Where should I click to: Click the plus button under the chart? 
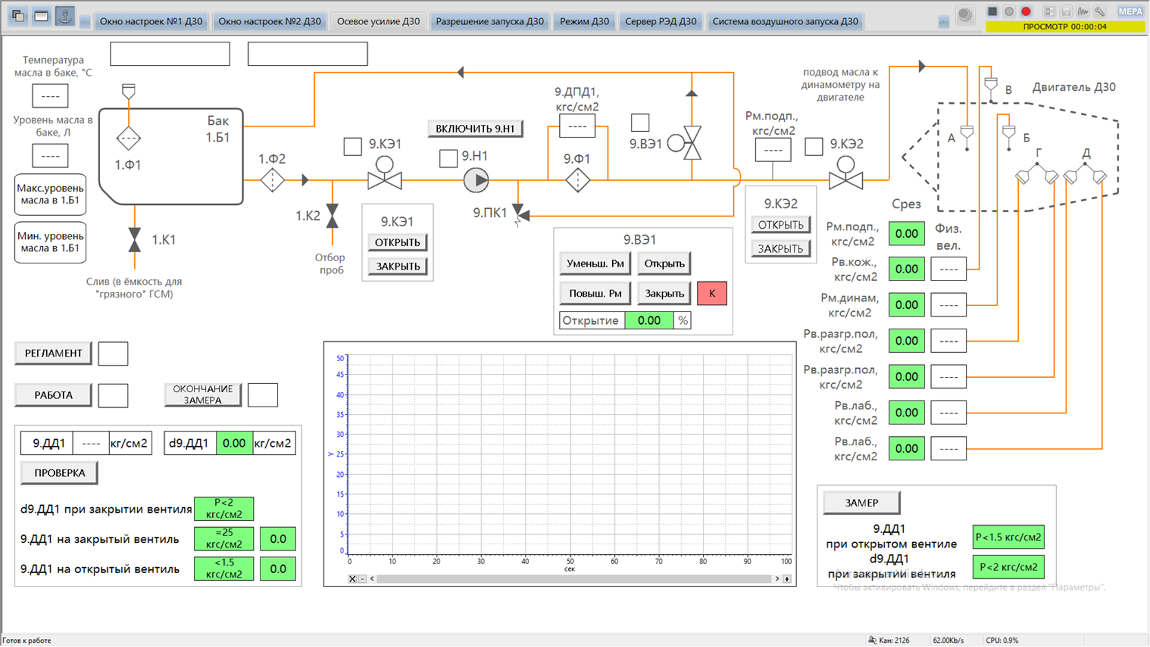click(787, 579)
